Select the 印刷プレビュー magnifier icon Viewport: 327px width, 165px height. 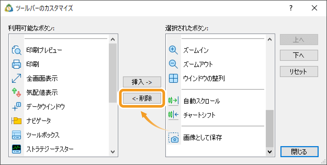tap(16, 50)
